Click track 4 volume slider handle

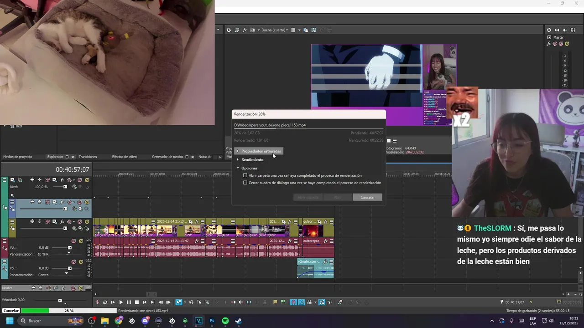pos(70,247)
